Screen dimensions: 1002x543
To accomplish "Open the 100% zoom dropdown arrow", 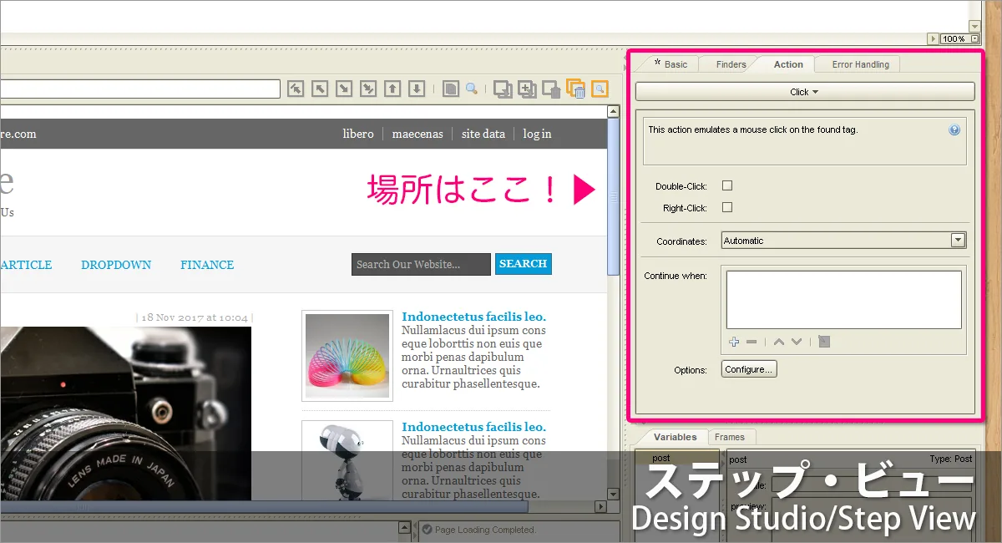I will pos(974,38).
